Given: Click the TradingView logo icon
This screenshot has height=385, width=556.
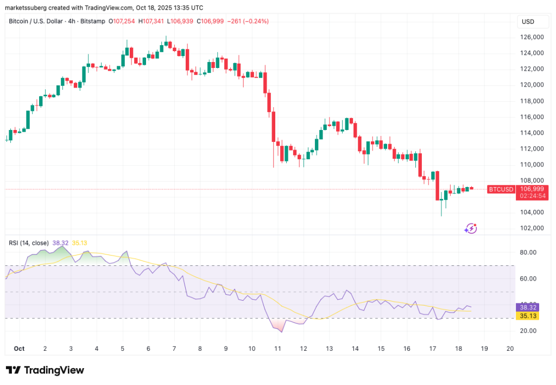Looking at the screenshot, I should pos(14,370).
